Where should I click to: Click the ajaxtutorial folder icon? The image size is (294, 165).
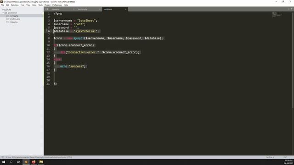pyautogui.click(x=6, y=13)
